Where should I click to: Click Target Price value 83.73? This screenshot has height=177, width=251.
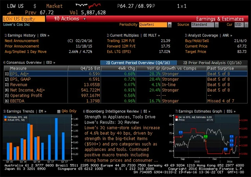click(242, 52)
